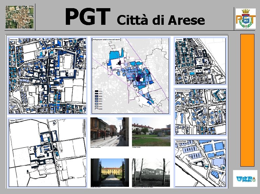Open the map panel between Torretta and Cascina Pagia

[x=200, y=112]
